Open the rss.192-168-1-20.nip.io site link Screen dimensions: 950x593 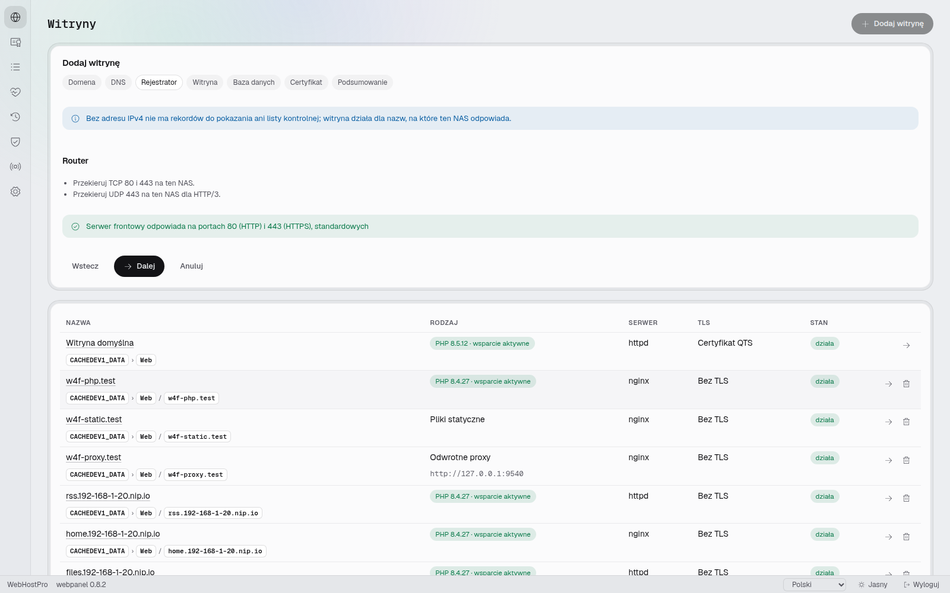[x=108, y=496]
